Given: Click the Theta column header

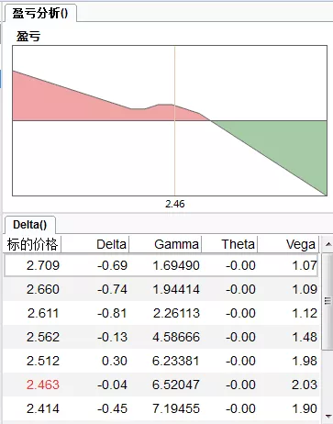Looking at the screenshot, I should coord(229,244).
